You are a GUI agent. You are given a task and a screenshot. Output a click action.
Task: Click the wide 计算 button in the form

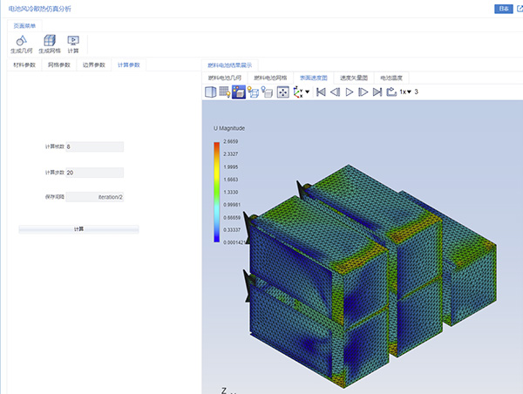pyautogui.click(x=78, y=228)
